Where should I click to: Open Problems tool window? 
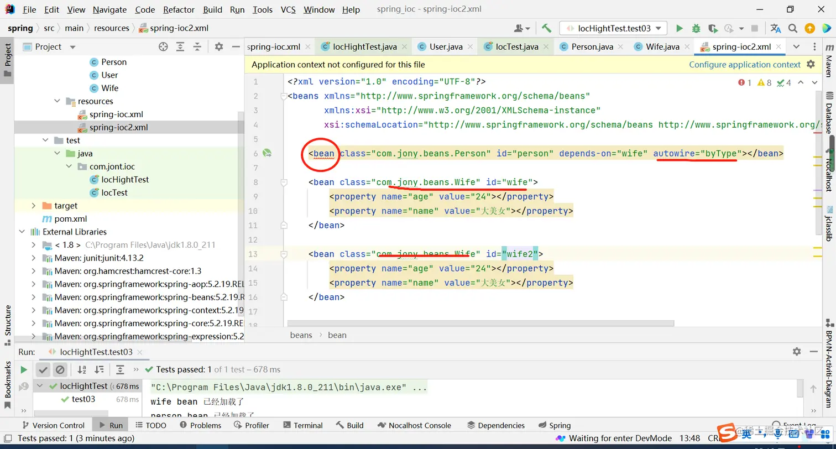click(x=200, y=425)
